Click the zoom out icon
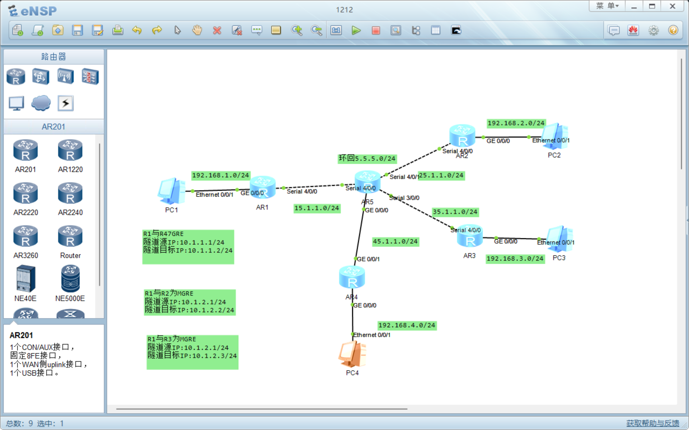The image size is (689, 430). point(317,30)
